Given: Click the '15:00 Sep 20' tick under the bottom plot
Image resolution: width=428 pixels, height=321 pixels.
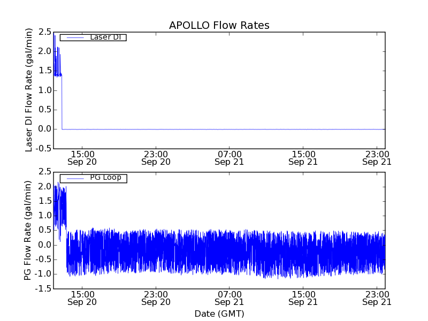Looking at the screenshot, I should pos(82,298).
